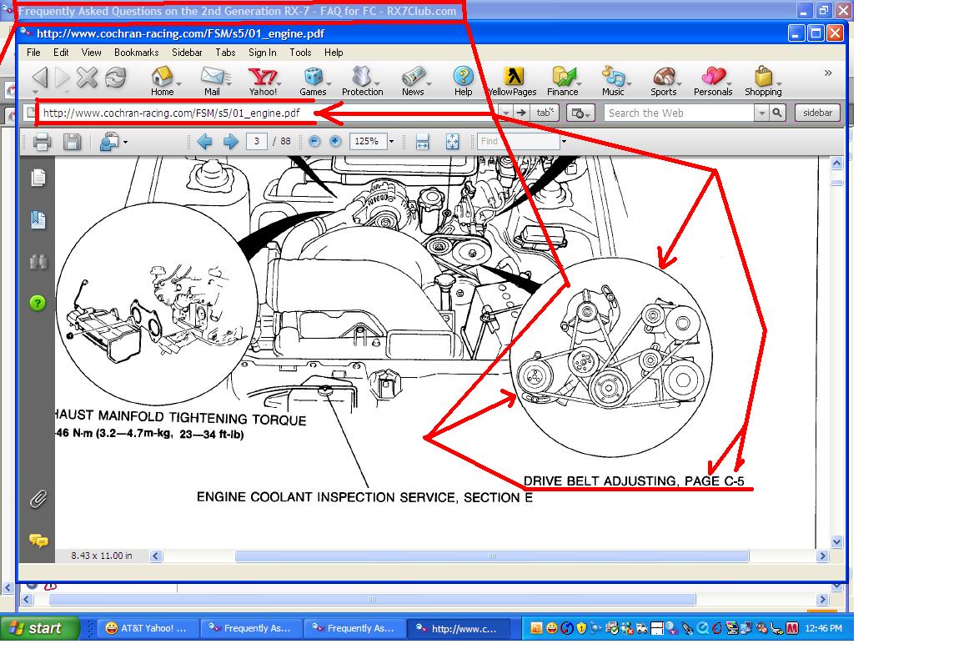
Task: Open the Mail toolbar button
Action: tap(212, 82)
